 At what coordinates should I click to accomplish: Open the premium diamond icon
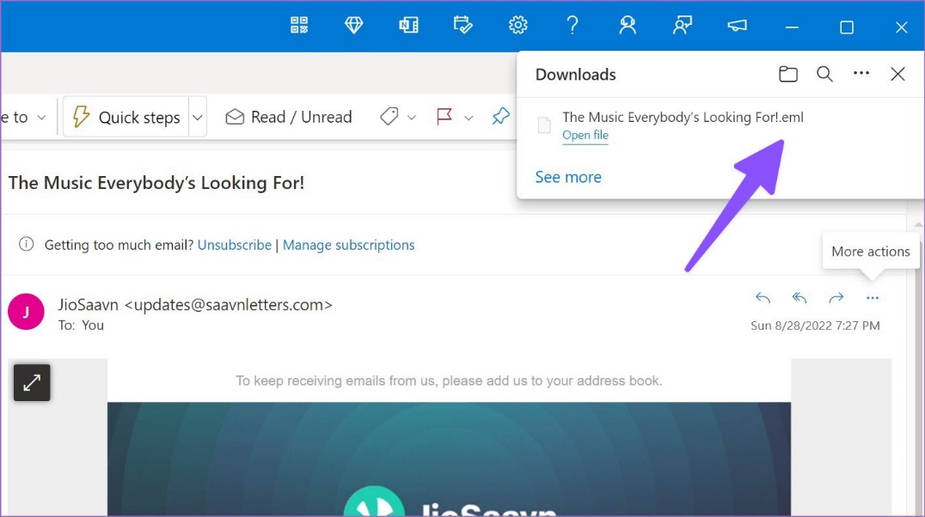353,26
